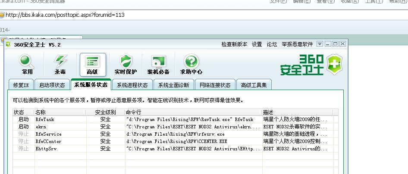The width and height of the screenshot is (408, 174).
Task: Open the 装机必备 software section
Action: tap(158, 65)
